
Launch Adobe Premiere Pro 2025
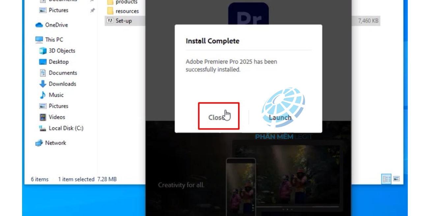tap(280, 117)
